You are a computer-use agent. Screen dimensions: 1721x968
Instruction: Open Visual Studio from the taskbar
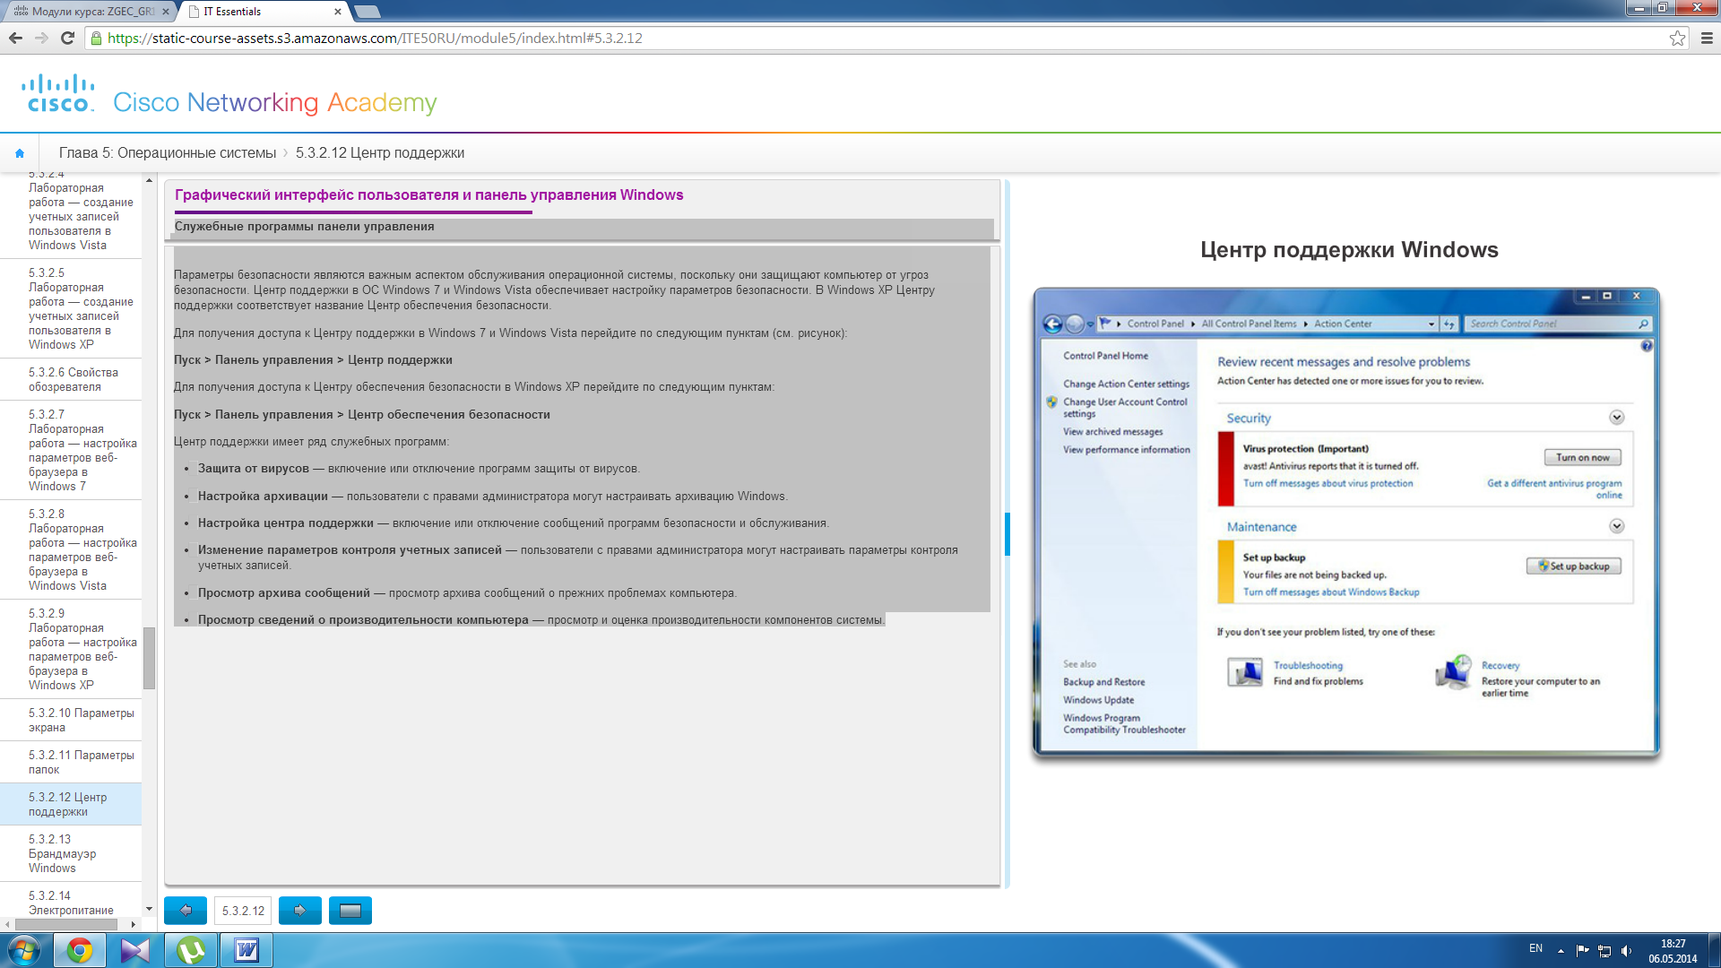click(x=135, y=950)
